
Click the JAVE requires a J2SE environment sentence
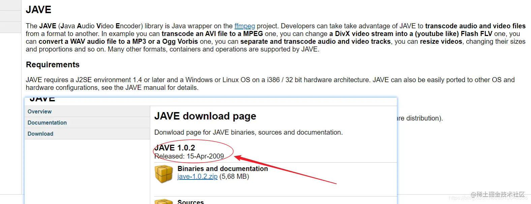(270, 83)
